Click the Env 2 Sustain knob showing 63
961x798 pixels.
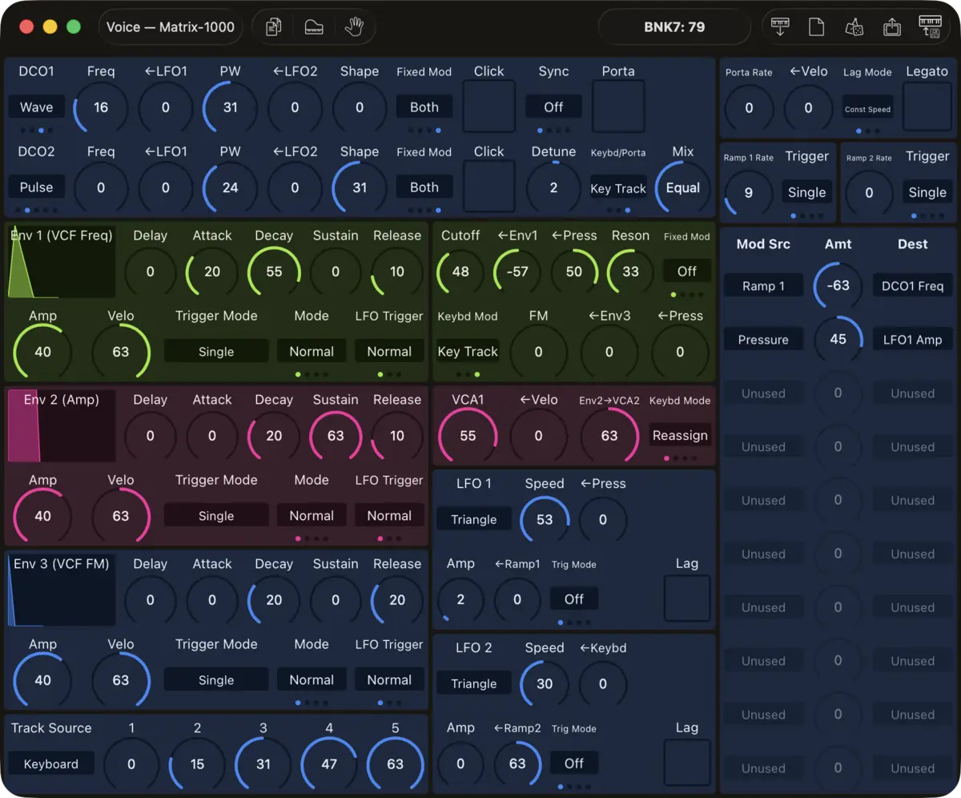[336, 436]
